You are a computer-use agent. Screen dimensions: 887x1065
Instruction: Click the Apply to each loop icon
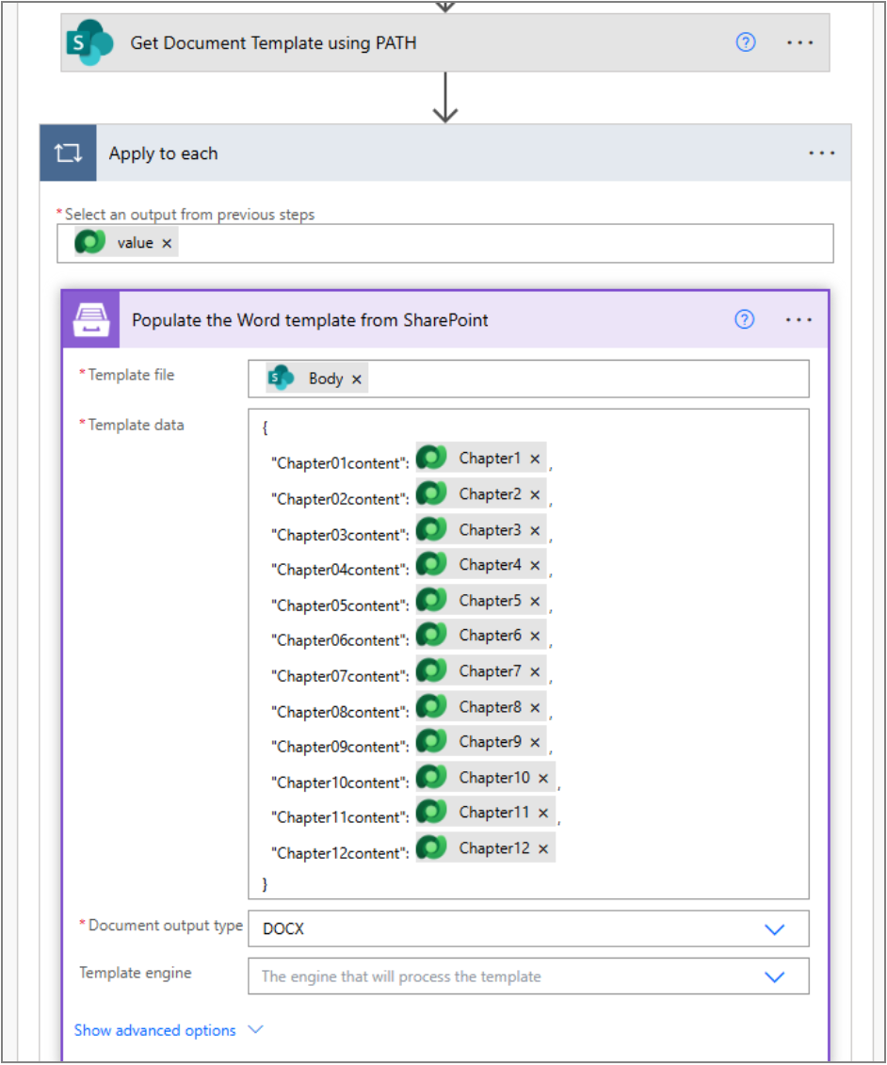[68, 153]
